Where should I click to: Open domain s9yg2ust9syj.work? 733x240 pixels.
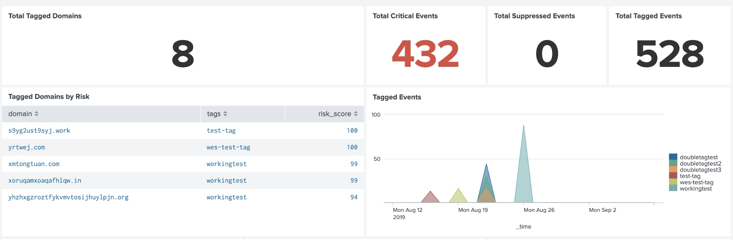click(39, 130)
